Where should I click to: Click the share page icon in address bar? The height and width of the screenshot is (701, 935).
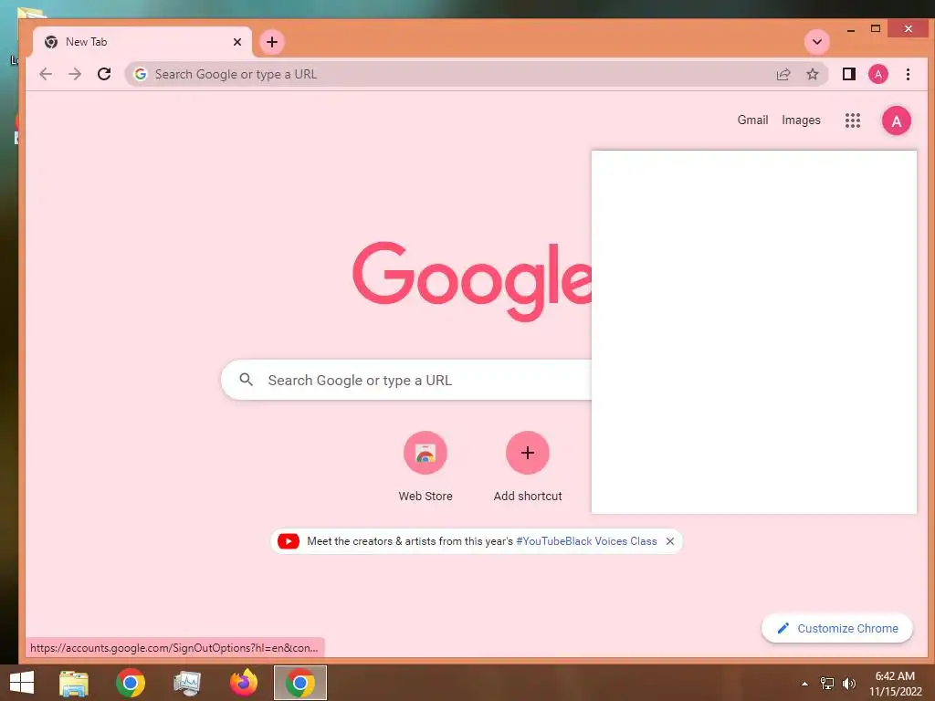783,74
